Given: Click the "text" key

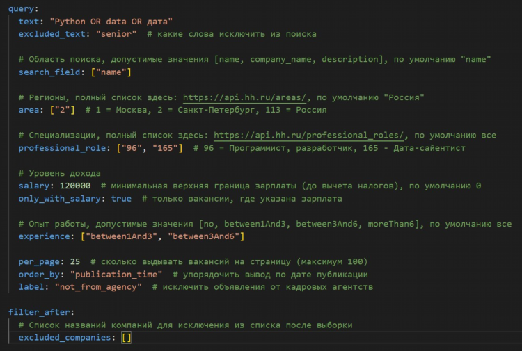Looking at the screenshot, I should [29, 22].
